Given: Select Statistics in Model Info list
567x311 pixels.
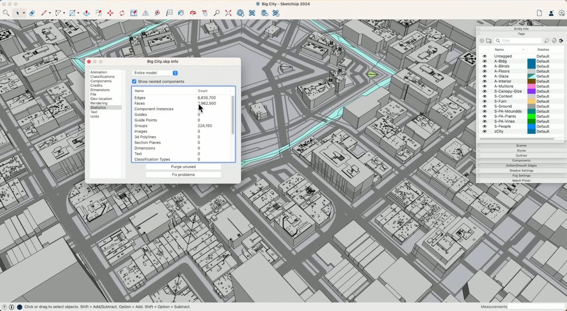Looking at the screenshot, I should [98, 108].
